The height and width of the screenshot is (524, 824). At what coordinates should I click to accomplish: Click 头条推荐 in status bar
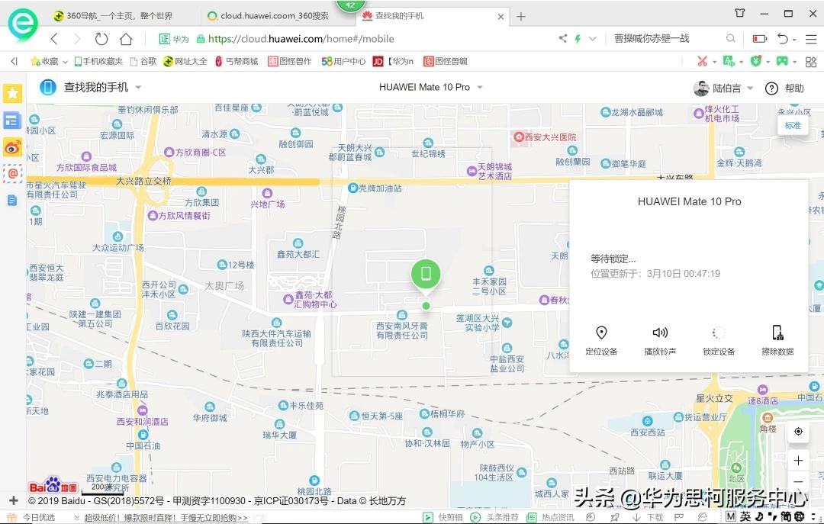(494, 517)
